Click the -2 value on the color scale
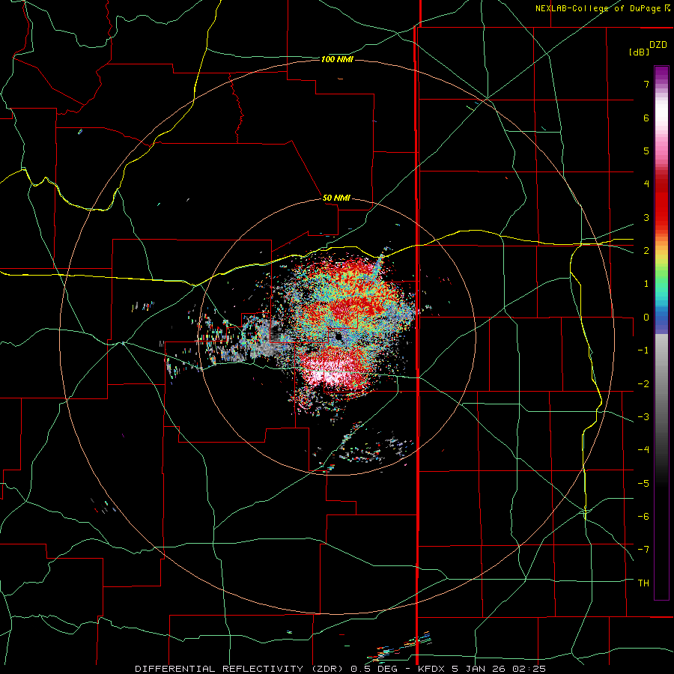The image size is (674, 674). click(643, 383)
